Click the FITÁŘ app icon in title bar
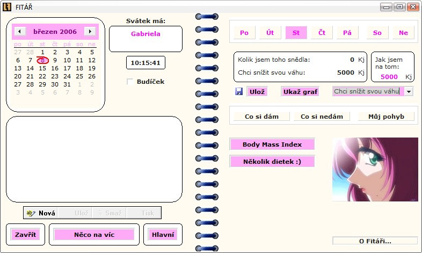Image resolution: width=422 pixels, height=253 pixels. tap(7, 7)
